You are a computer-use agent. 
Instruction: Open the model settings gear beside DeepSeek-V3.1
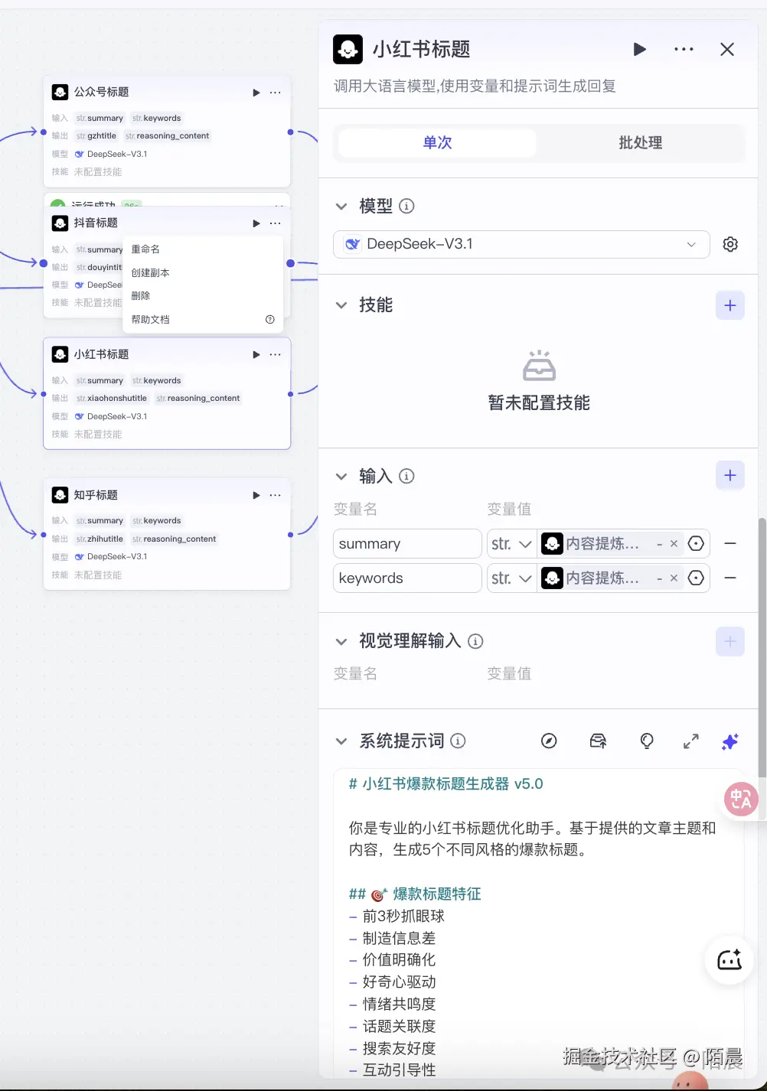[x=730, y=244]
